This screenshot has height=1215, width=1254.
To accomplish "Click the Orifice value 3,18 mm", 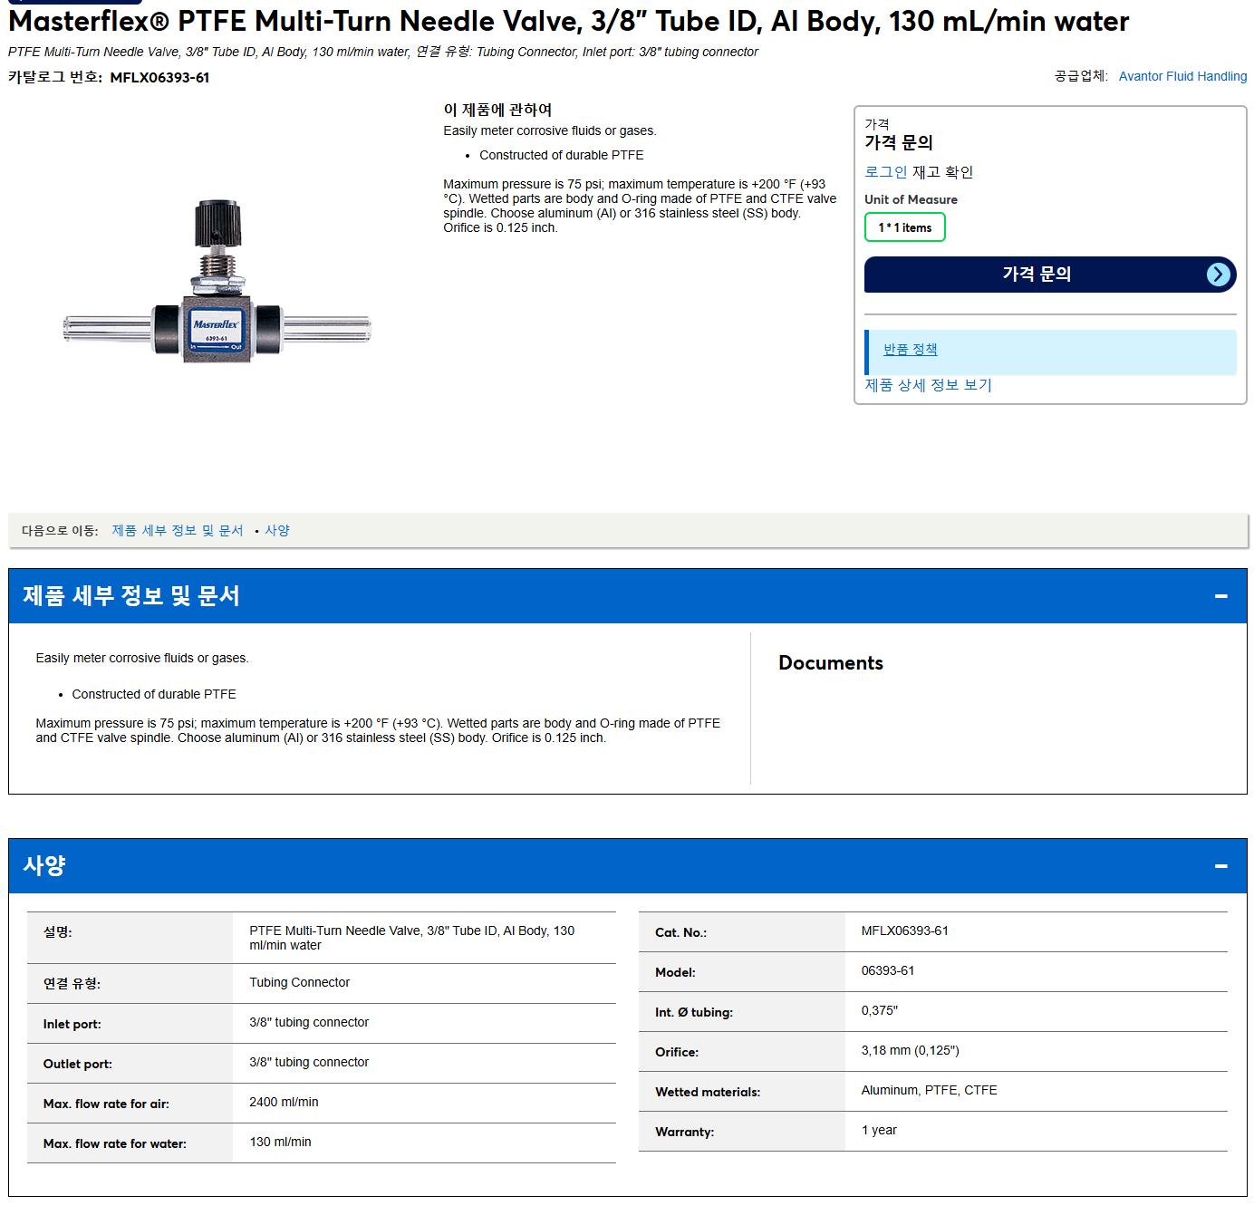I will coord(910,1051).
